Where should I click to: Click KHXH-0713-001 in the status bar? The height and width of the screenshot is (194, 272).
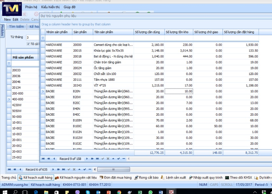[75, 185]
